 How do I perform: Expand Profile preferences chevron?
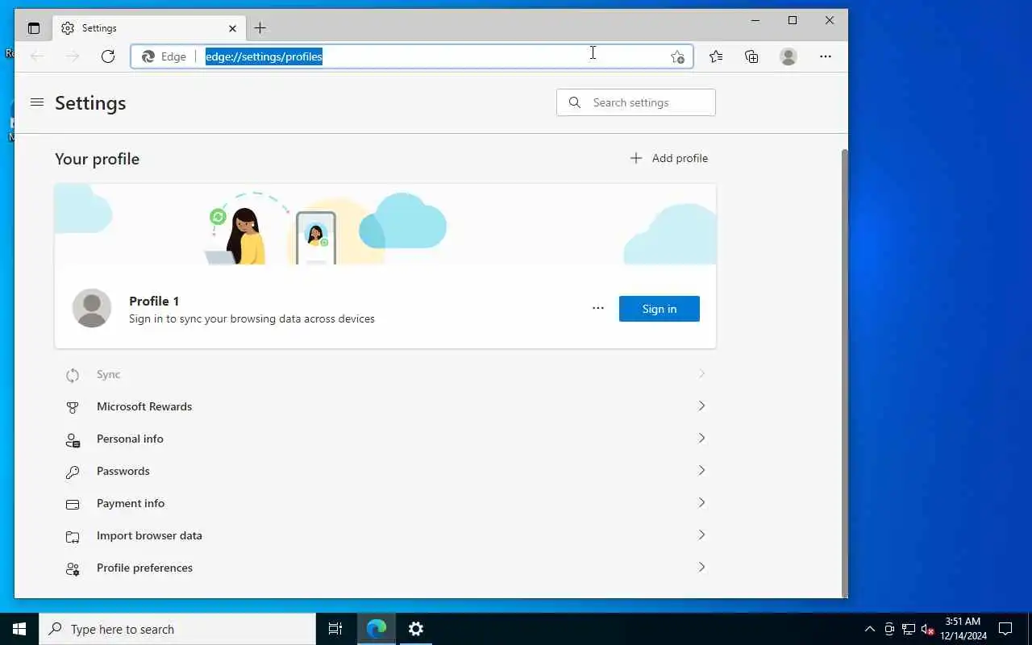(701, 567)
